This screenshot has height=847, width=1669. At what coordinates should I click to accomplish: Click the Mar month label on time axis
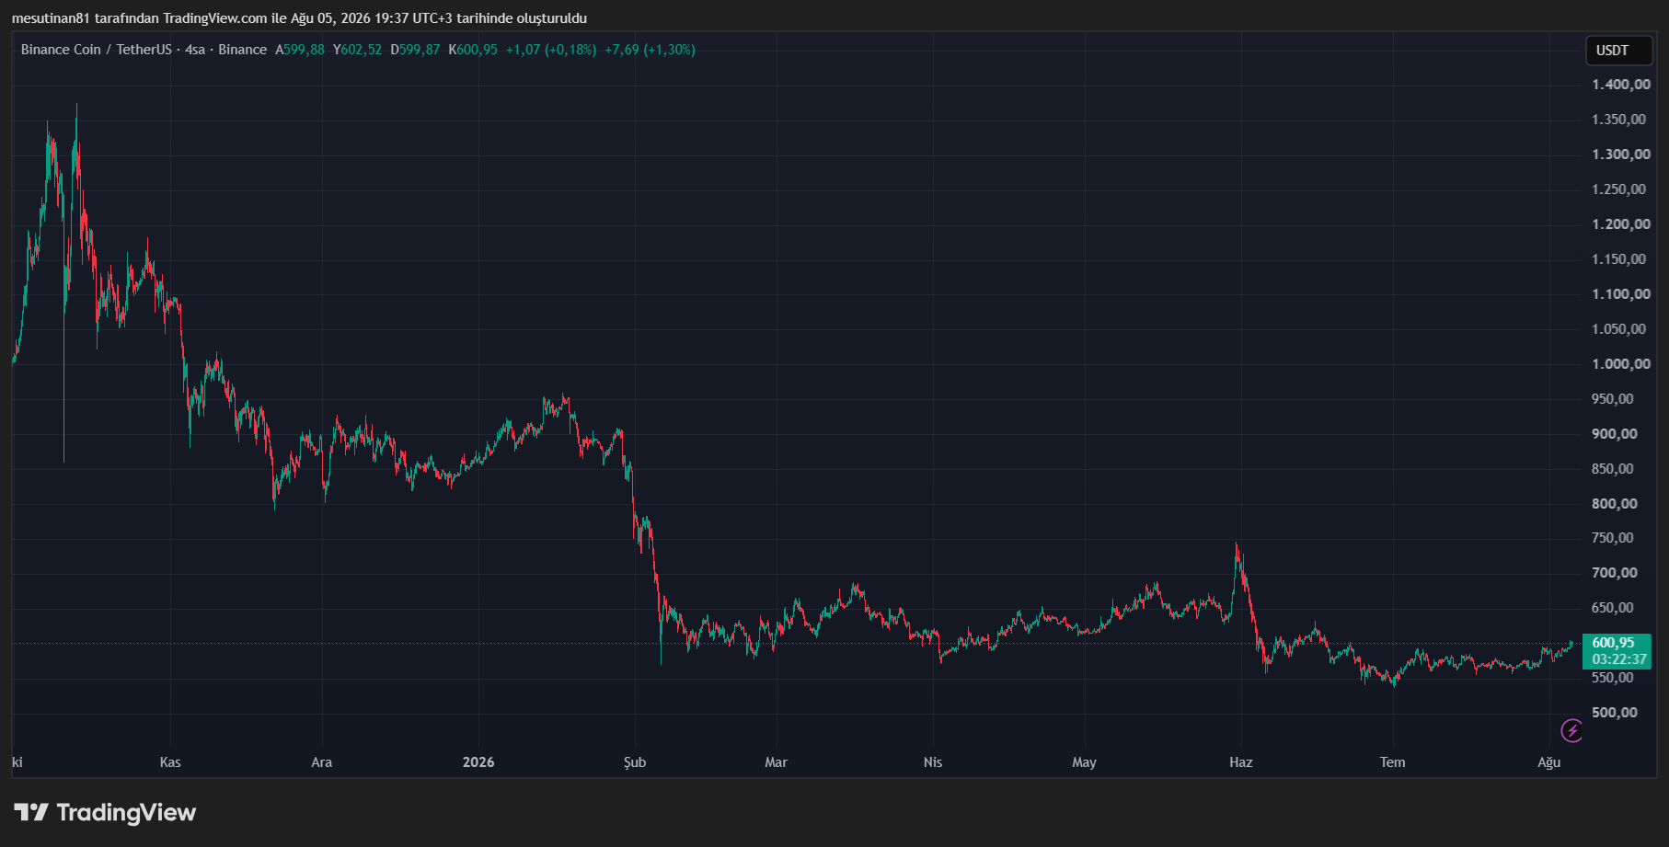777,762
